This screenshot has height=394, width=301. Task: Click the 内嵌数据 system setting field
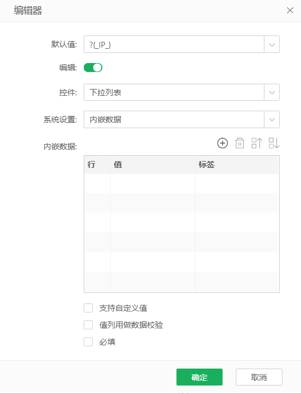[174, 119]
